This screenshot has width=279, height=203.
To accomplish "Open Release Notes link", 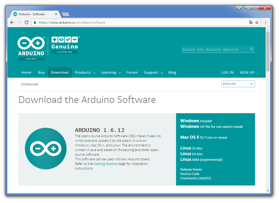I will (x=191, y=169).
